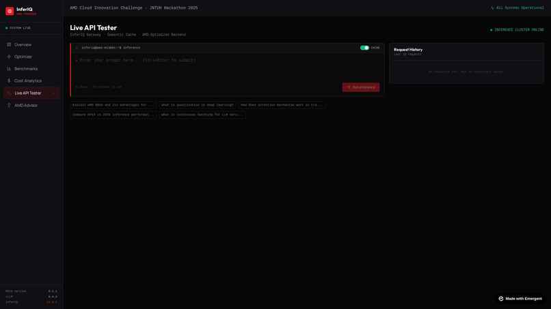This screenshot has height=309, width=551.
Task: Click the inference endpoint label in terminal header
Action: (111, 48)
